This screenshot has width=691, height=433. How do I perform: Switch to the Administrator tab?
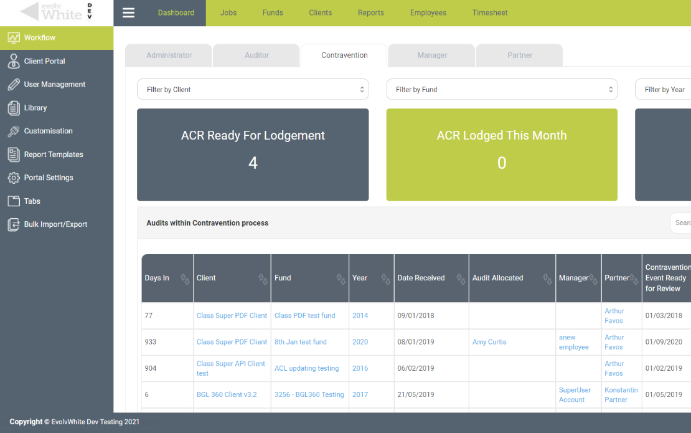point(169,55)
